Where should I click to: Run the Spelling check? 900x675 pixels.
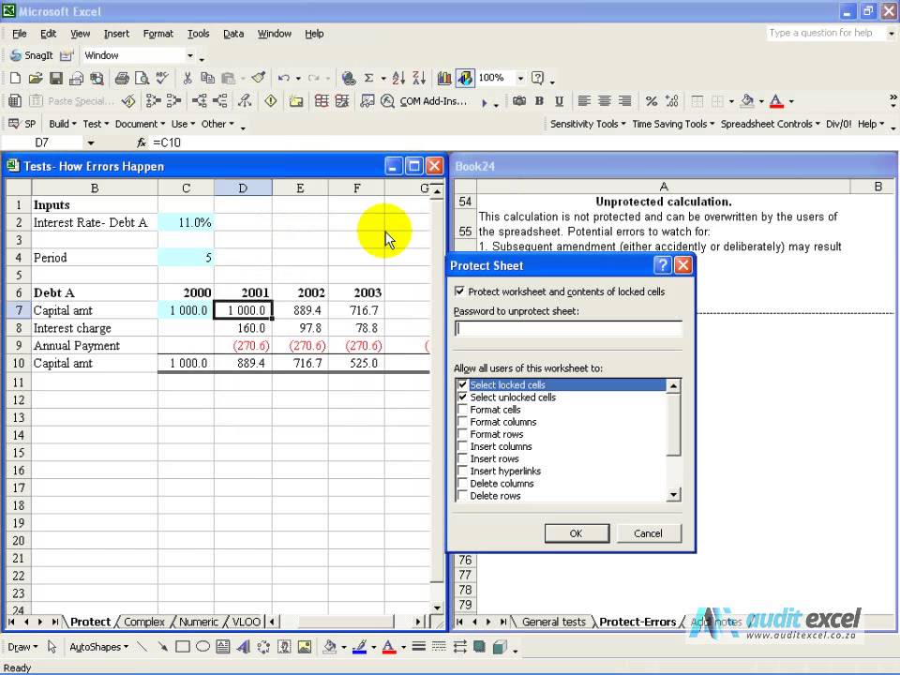[x=162, y=78]
